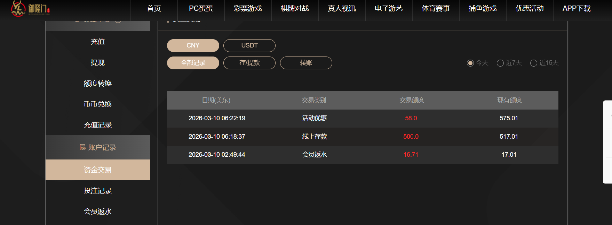Image resolution: width=612 pixels, height=225 pixels.
Task: Open the 投注记录 betting records
Action: (x=97, y=191)
